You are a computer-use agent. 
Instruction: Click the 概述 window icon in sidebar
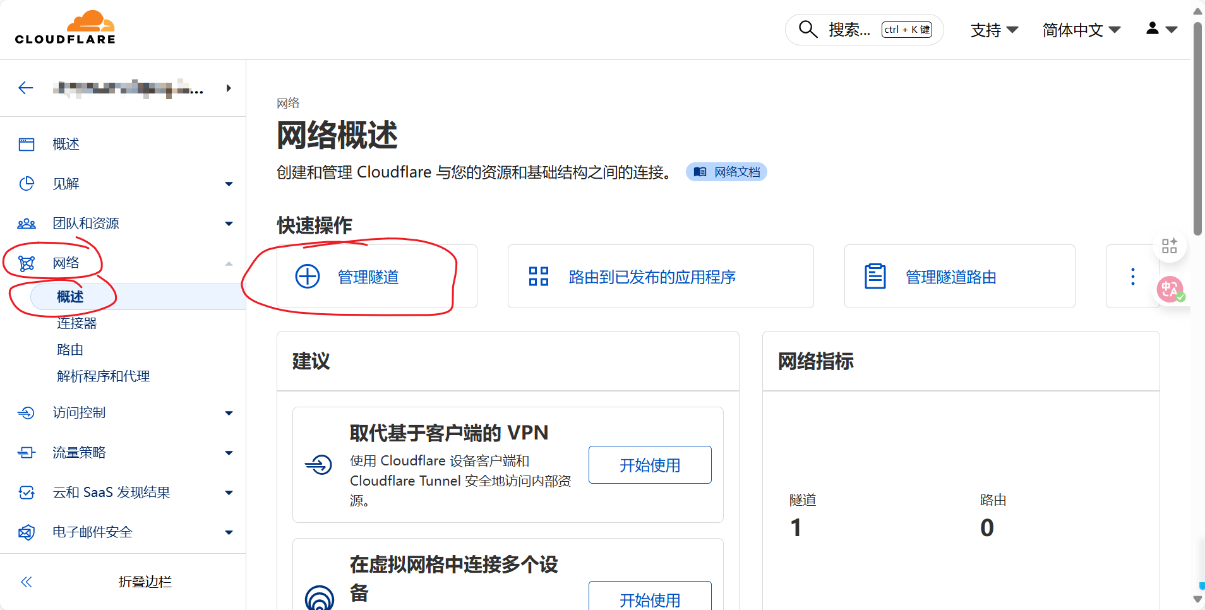(27, 145)
